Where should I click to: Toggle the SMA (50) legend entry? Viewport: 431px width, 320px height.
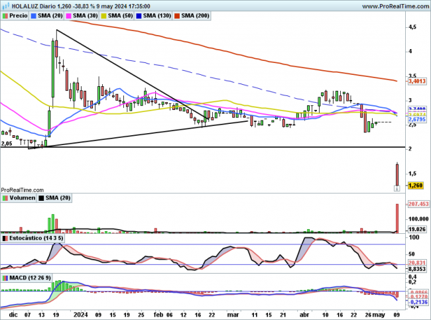point(119,15)
